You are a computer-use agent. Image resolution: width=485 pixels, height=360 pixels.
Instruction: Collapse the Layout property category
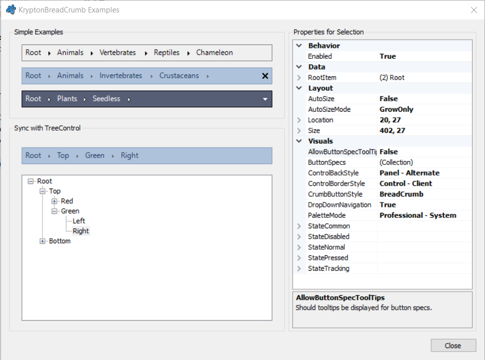[299, 88]
